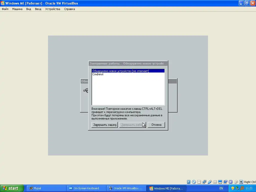Click the CPU virtualization chip icon

230,182
